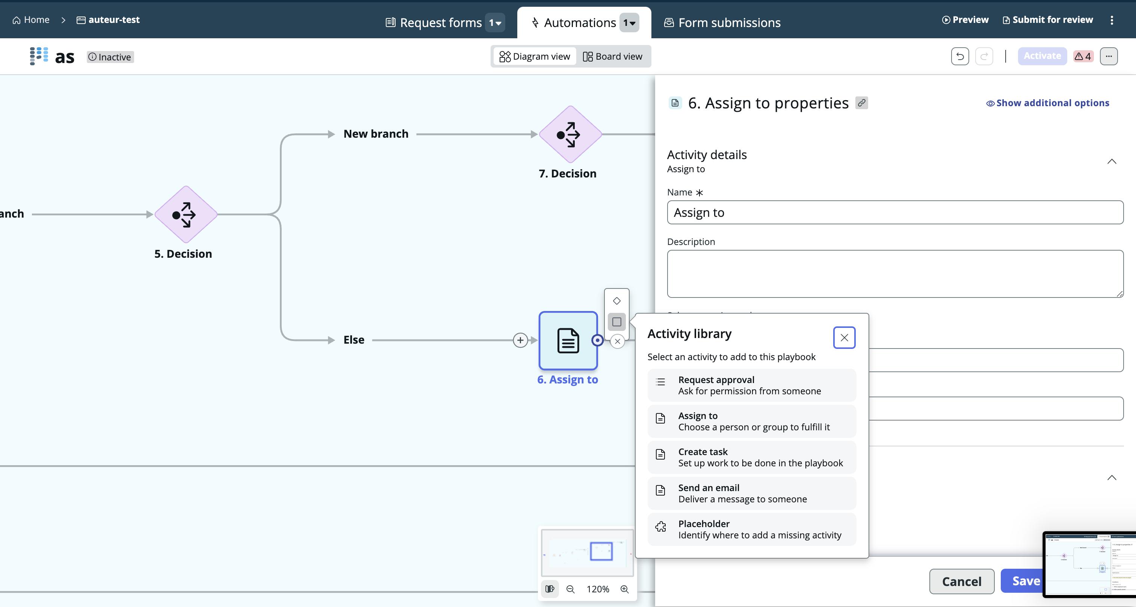Click the Activate button
Image resolution: width=1136 pixels, height=607 pixels.
point(1042,56)
